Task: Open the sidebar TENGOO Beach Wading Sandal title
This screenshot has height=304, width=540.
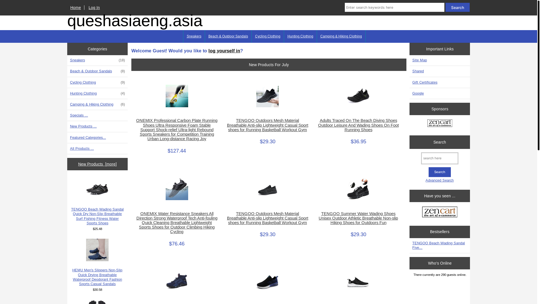Action: (x=97, y=216)
